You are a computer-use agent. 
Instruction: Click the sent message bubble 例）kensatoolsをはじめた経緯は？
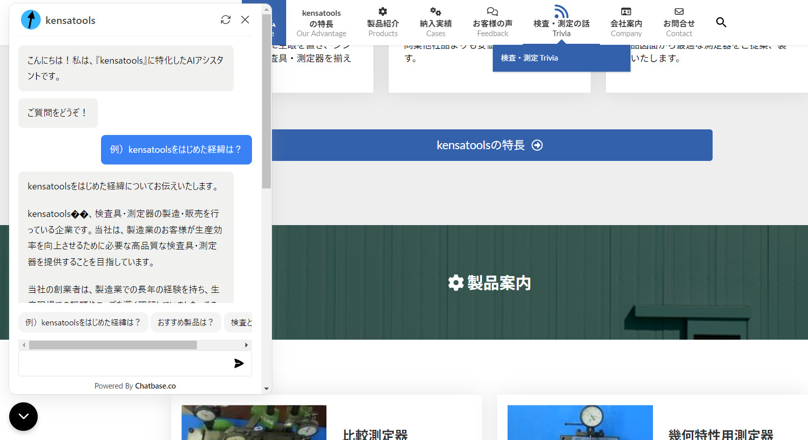176,150
